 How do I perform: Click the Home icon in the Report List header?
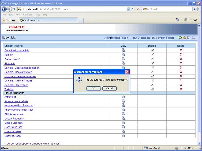click(x=184, y=38)
